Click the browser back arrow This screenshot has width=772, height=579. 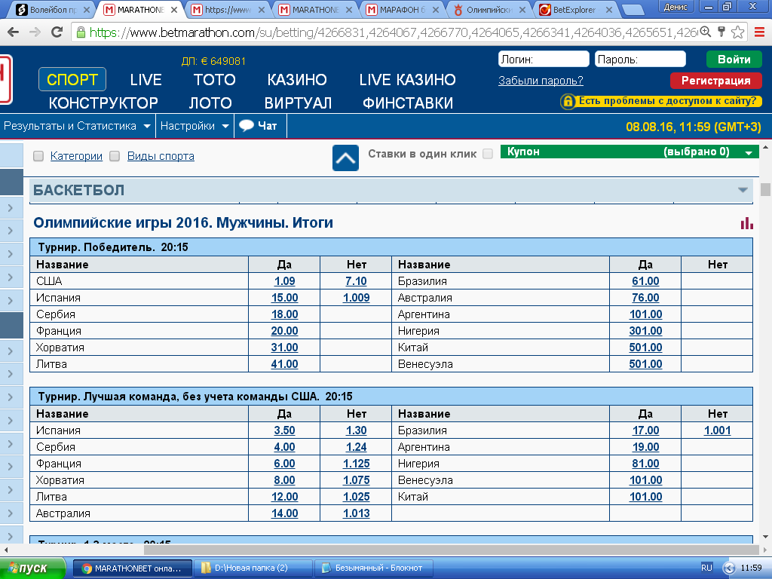pyautogui.click(x=14, y=32)
